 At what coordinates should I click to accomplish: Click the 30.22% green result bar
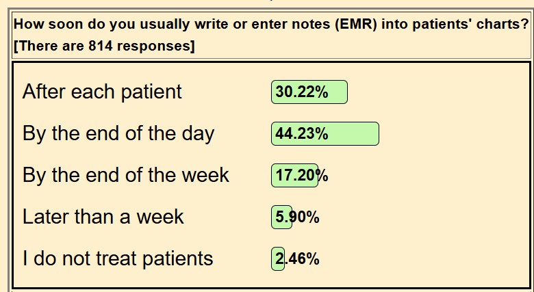click(x=309, y=92)
